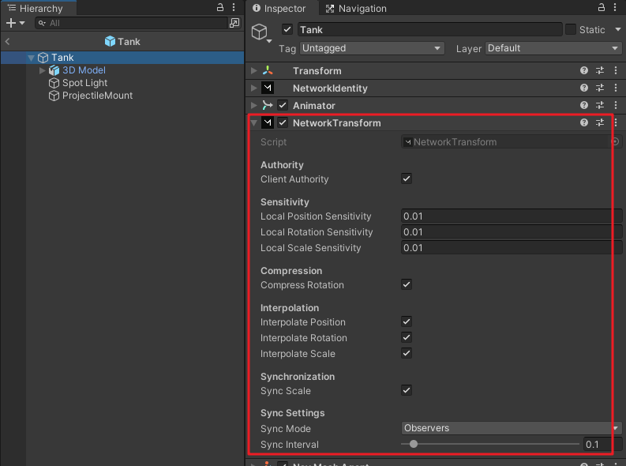Click the Animator component icon

268,105
